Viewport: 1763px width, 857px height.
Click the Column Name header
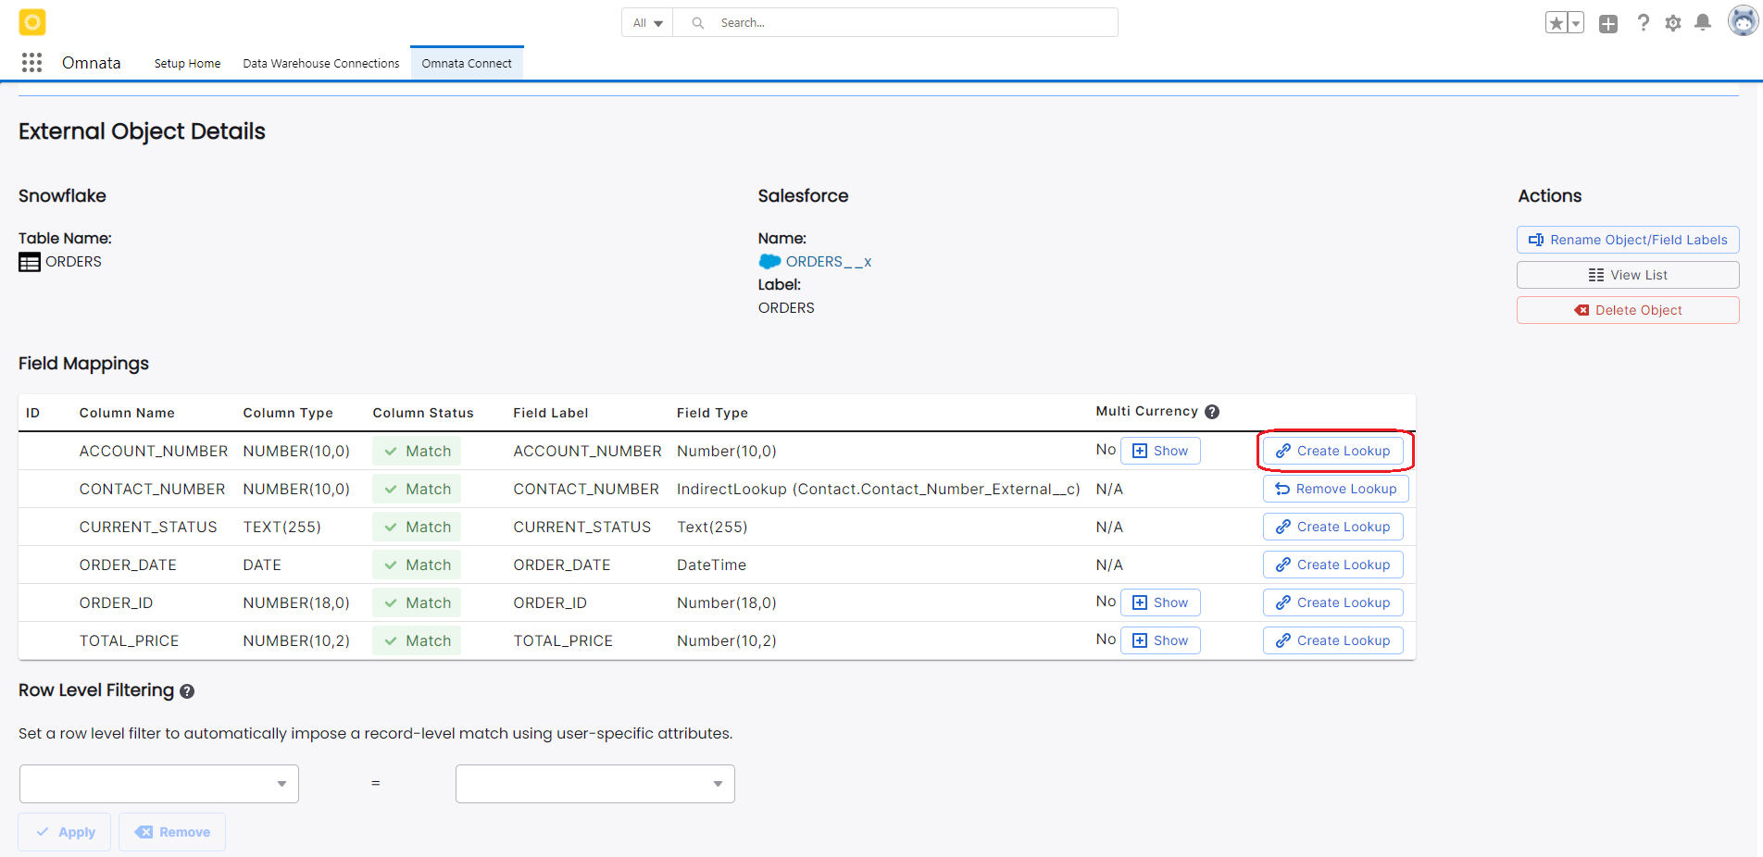coord(127,413)
